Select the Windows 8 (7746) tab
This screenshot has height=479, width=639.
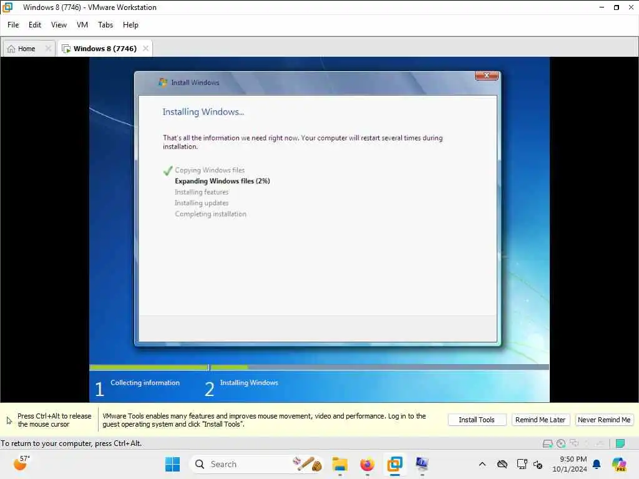(x=105, y=49)
